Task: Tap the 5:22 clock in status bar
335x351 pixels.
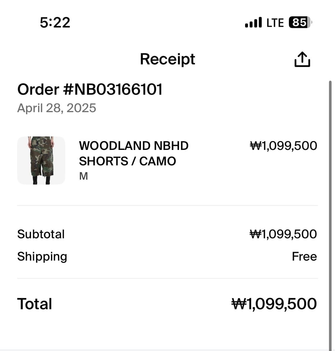Action: (x=55, y=23)
